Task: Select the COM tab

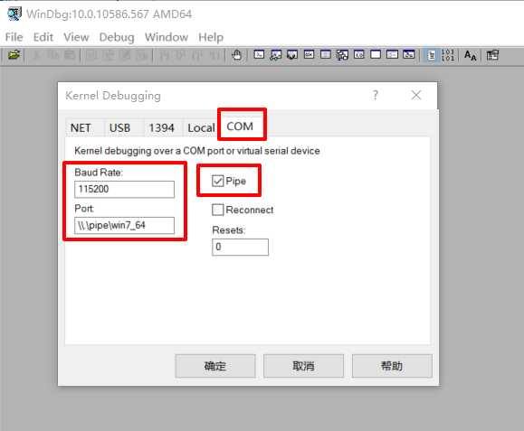Action: (240, 126)
